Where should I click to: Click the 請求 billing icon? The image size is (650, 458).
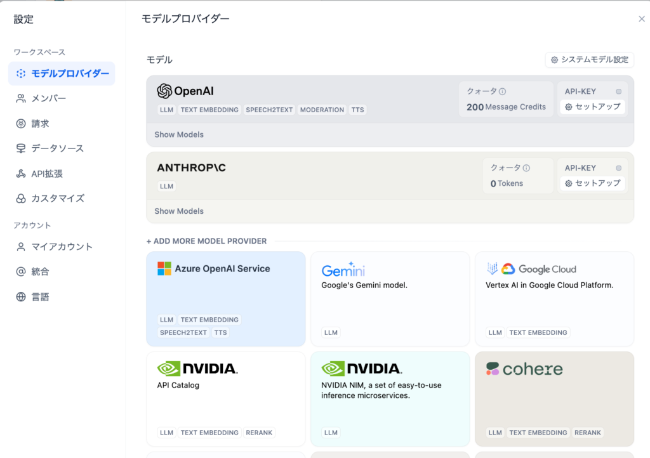[21, 124]
